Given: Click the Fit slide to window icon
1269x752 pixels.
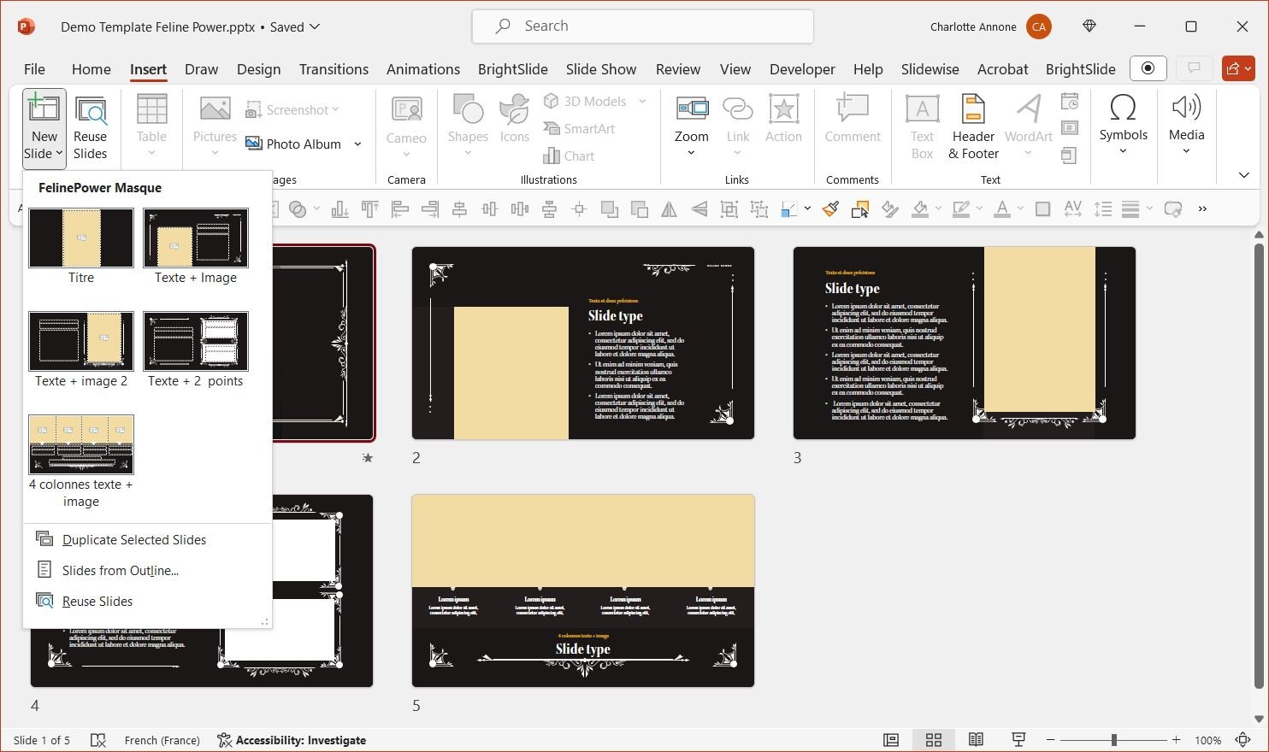Looking at the screenshot, I should click(1243, 740).
